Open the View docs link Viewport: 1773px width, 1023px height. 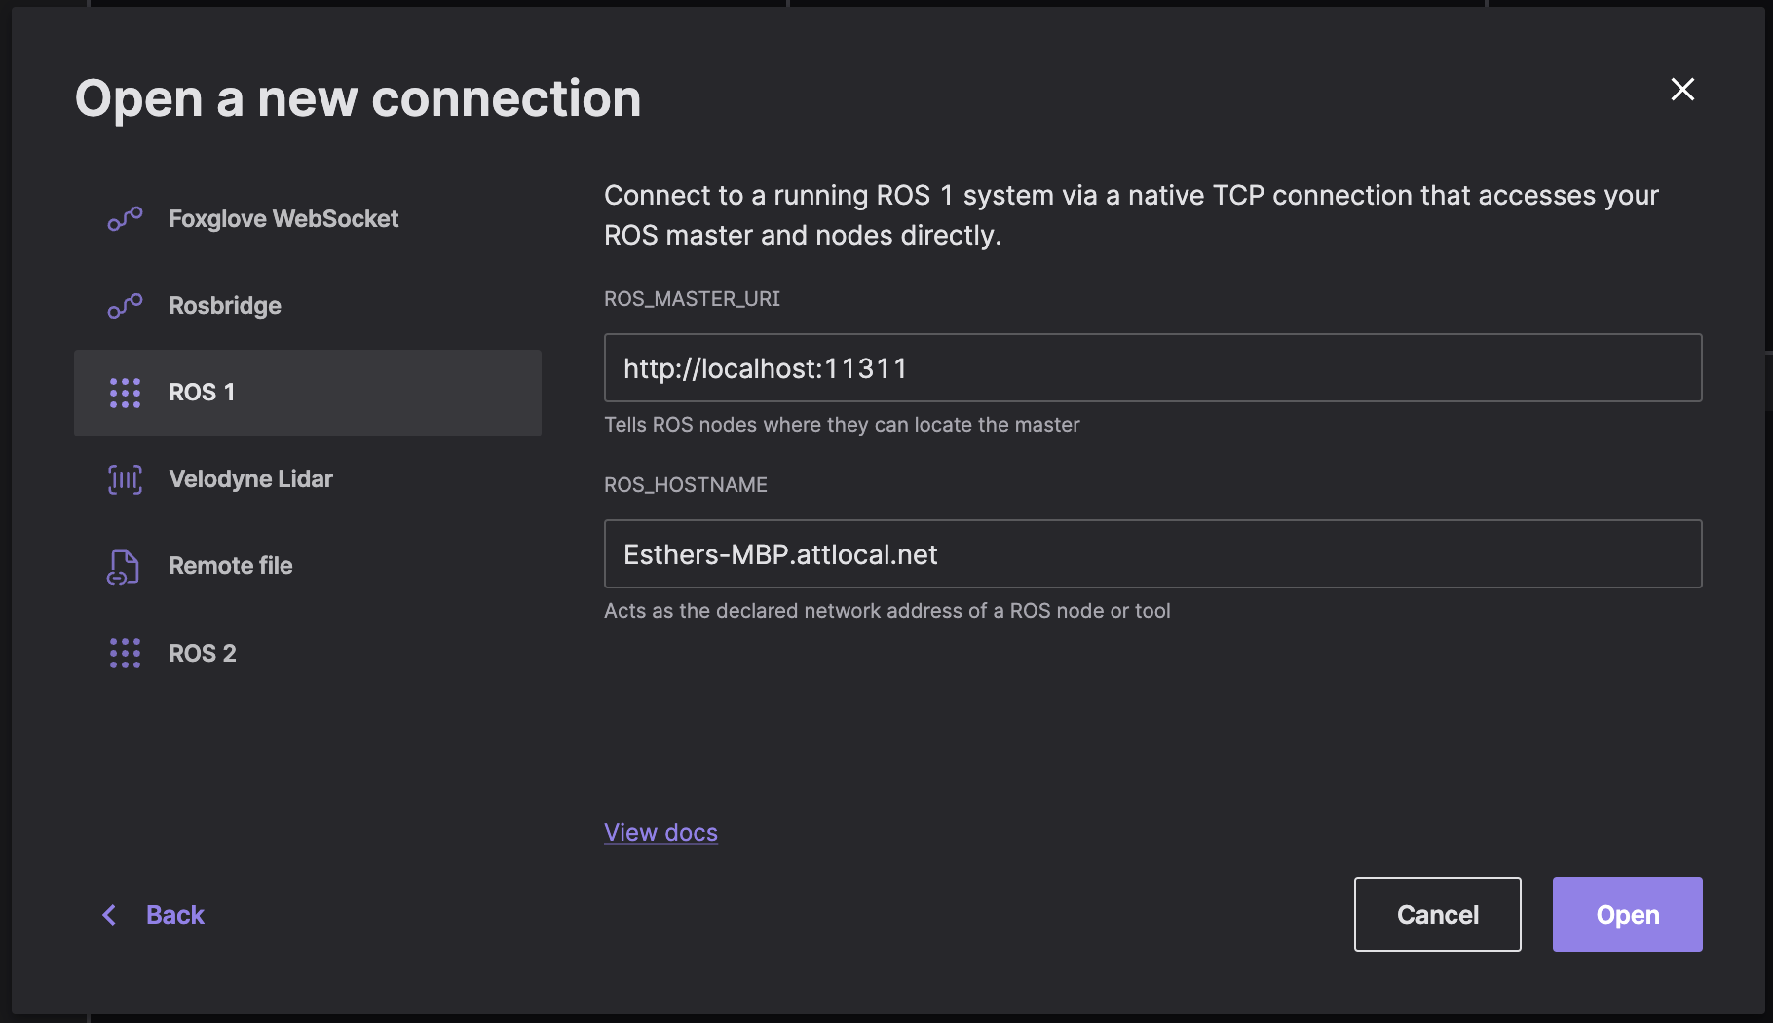(660, 833)
